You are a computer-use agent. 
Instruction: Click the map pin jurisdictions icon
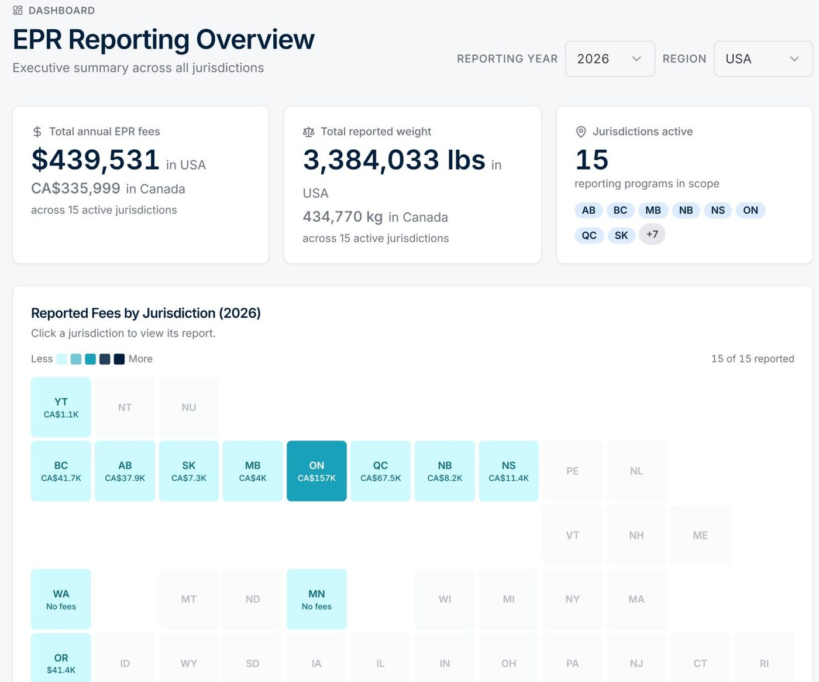[x=581, y=132]
